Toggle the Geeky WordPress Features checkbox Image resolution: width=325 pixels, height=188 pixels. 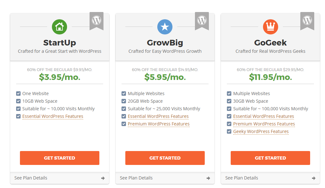(x=229, y=131)
